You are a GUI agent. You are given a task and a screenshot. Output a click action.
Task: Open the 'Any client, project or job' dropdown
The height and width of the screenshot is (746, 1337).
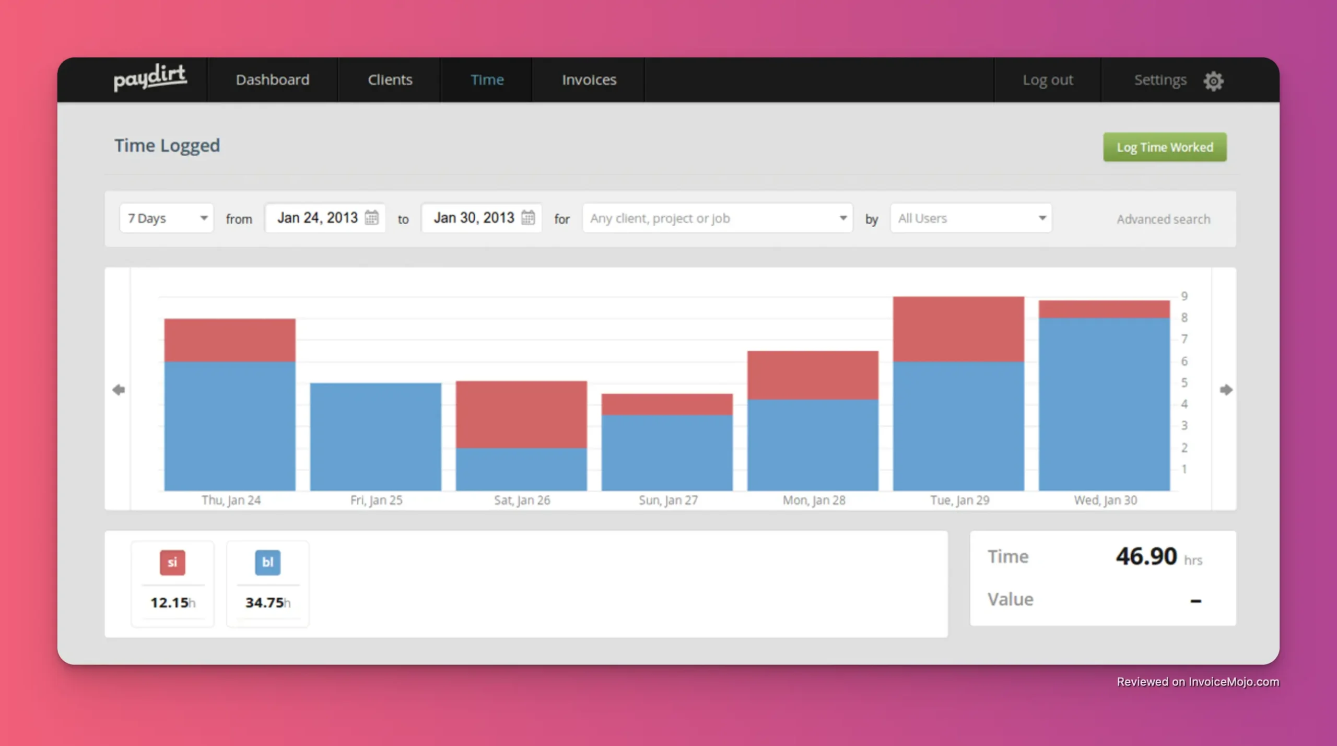[x=717, y=218]
